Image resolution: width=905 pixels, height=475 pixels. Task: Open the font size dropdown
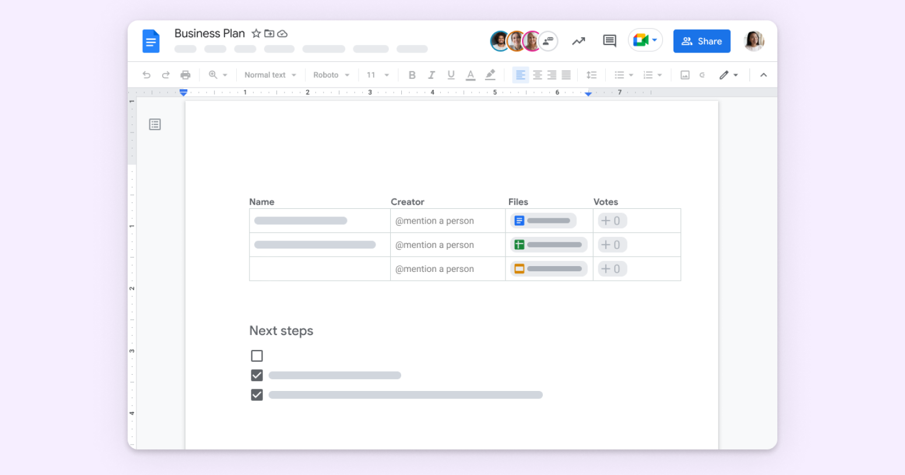click(x=378, y=75)
